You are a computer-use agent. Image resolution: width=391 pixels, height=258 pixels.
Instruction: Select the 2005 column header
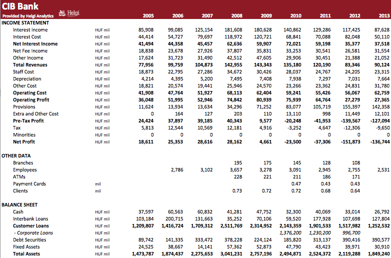[x=148, y=15]
